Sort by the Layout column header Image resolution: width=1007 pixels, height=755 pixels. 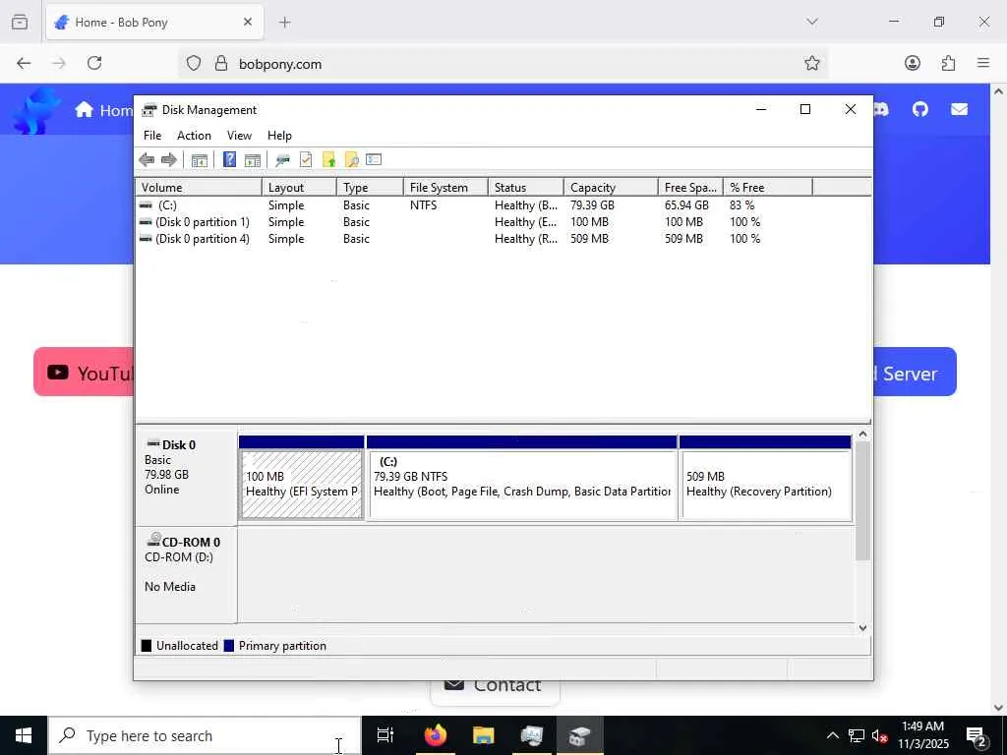pyautogui.click(x=299, y=188)
